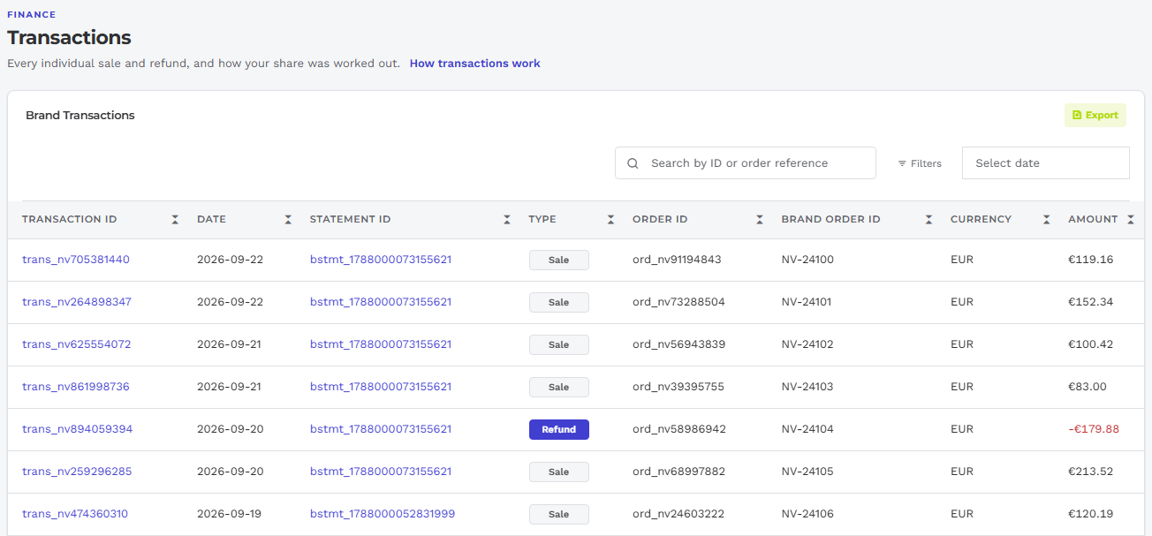Click Sale badge in NV-24101 row
The image size is (1152, 536).
point(559,302)
